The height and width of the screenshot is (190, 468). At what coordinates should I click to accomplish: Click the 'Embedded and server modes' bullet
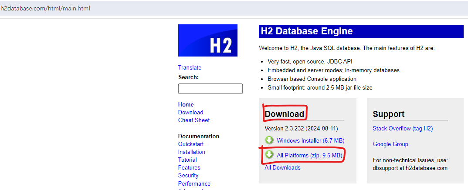pyautogui.click(x=334, y=70)
